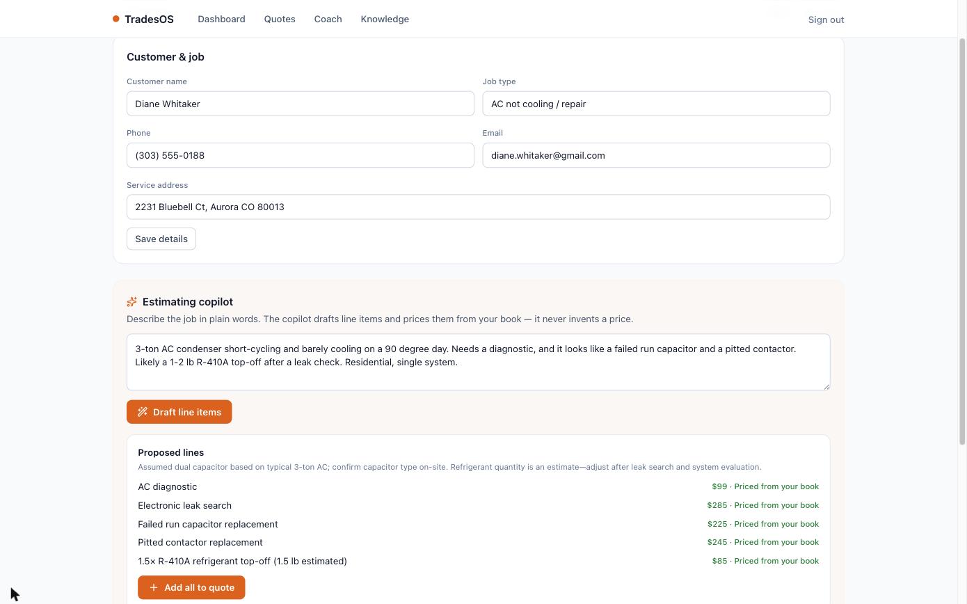967x604 pixels.
Task: Click the Customer & job heading
Action: pyautogui.click(x=166, y=57)
